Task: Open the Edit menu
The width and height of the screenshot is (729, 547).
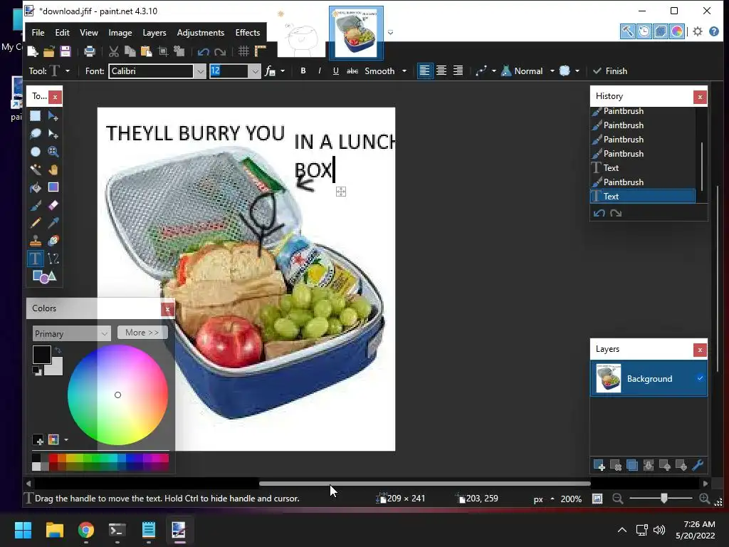Action: (x=63, y=33)
